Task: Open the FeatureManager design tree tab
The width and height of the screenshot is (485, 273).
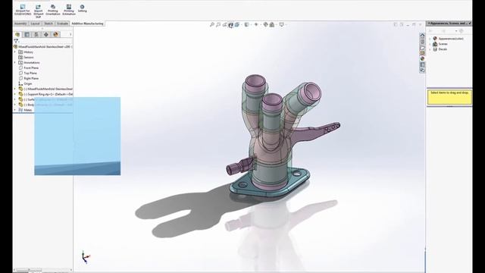Action: tap(17, 34)
